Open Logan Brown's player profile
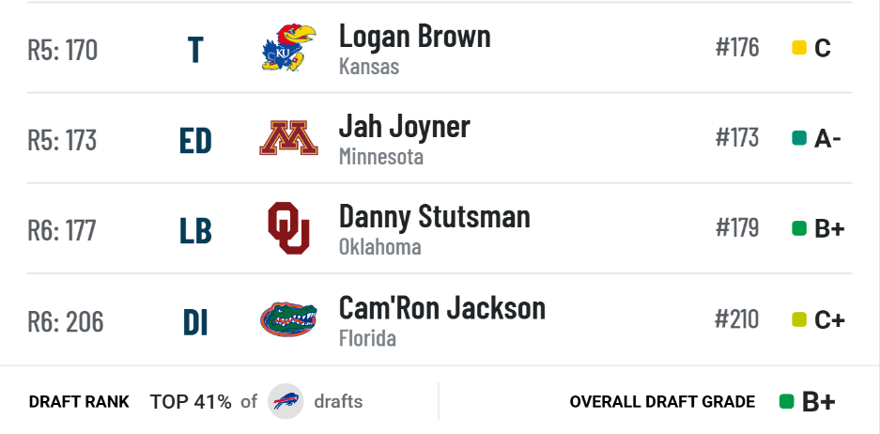This screenshot has width=880, height=434. coord(415,36)
